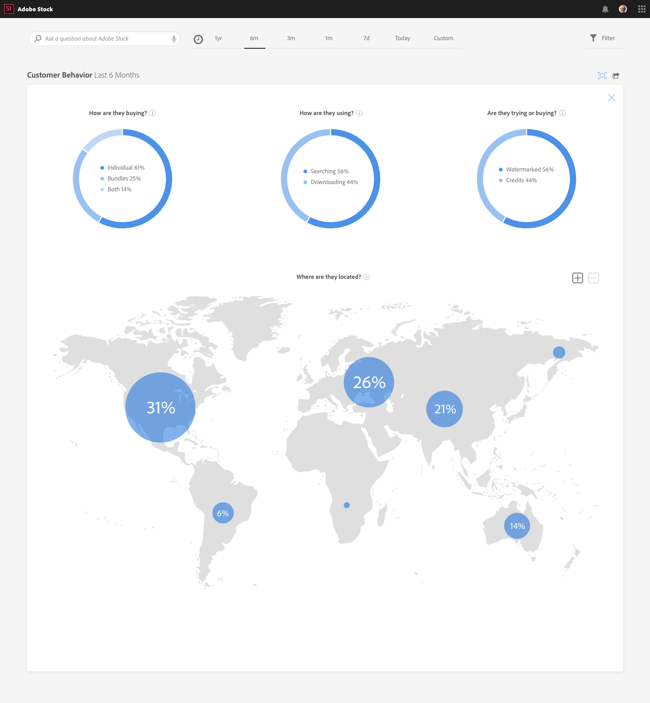Open the user profile avatar

[623, 9]
